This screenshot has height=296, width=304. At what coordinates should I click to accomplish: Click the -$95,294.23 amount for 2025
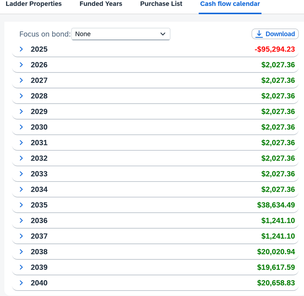275,49
